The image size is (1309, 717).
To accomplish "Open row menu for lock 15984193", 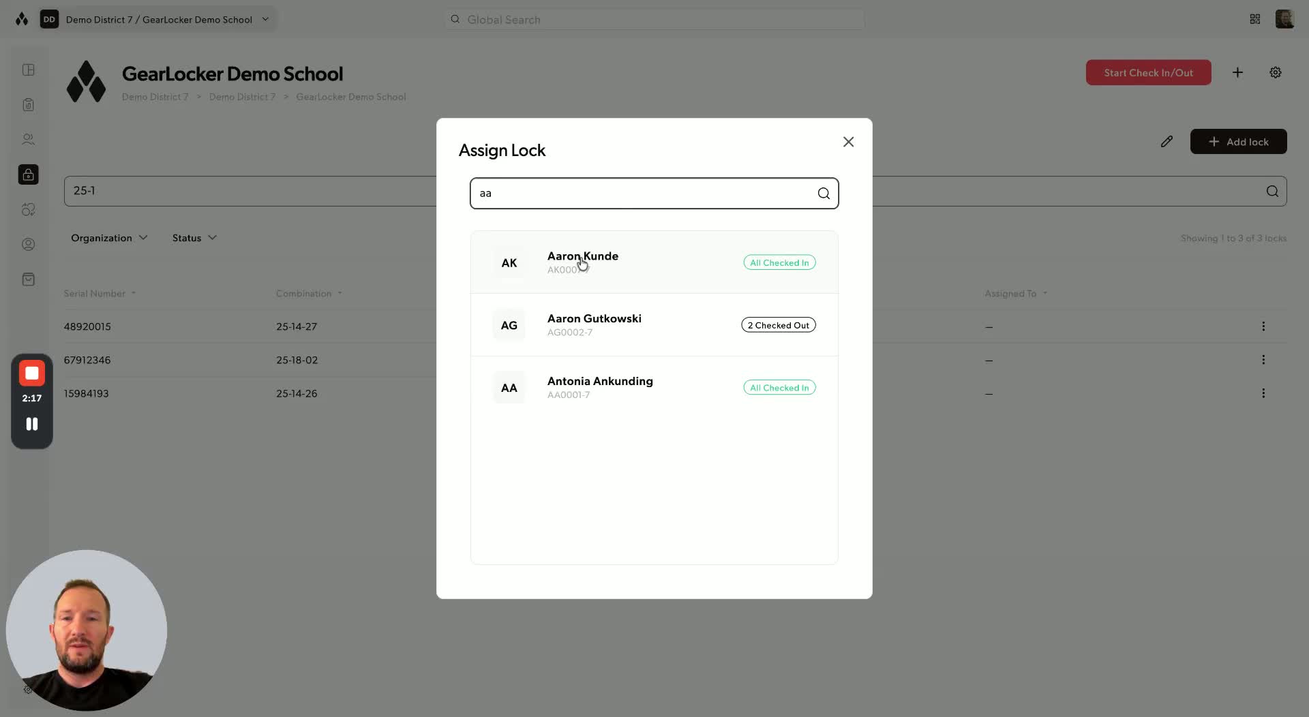I will (1263, 393).
